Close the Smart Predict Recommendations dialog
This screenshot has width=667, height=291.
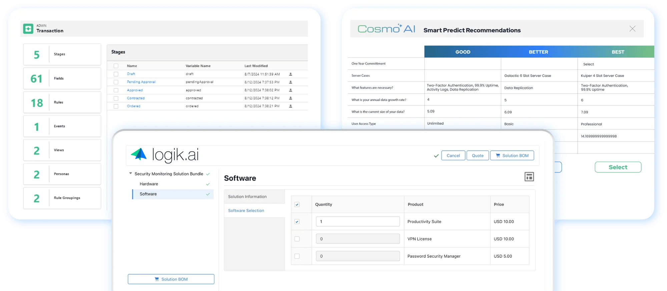click(x=632, y=29)
